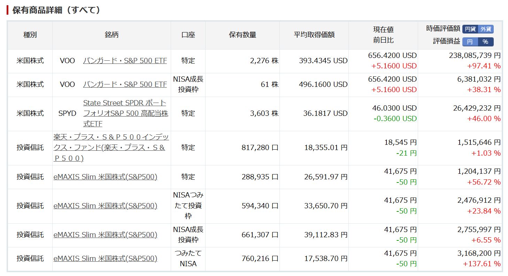The height and width of the screenshot is (276, 508).
Task: Click the +137.61 % gain value
Action: click(481, 264)
